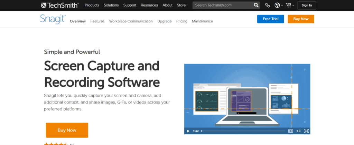Open the shopping cart dropdown
The height and width of the screenshot is (145, 354).
[290, 5]
